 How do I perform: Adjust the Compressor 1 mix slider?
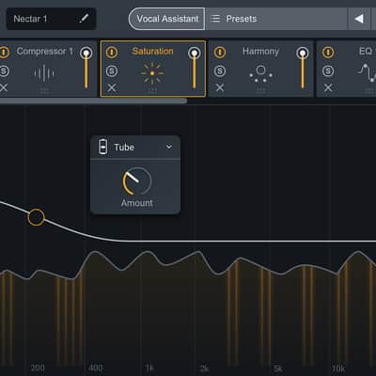[x=86, y=68]
